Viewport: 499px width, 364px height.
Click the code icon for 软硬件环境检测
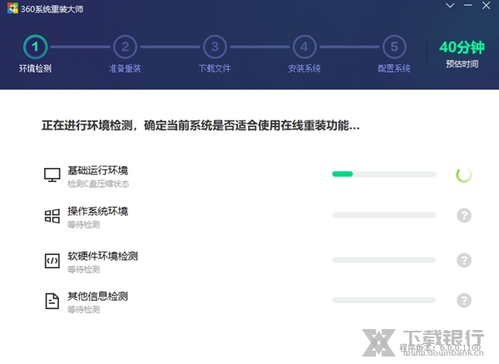[52, 261]
